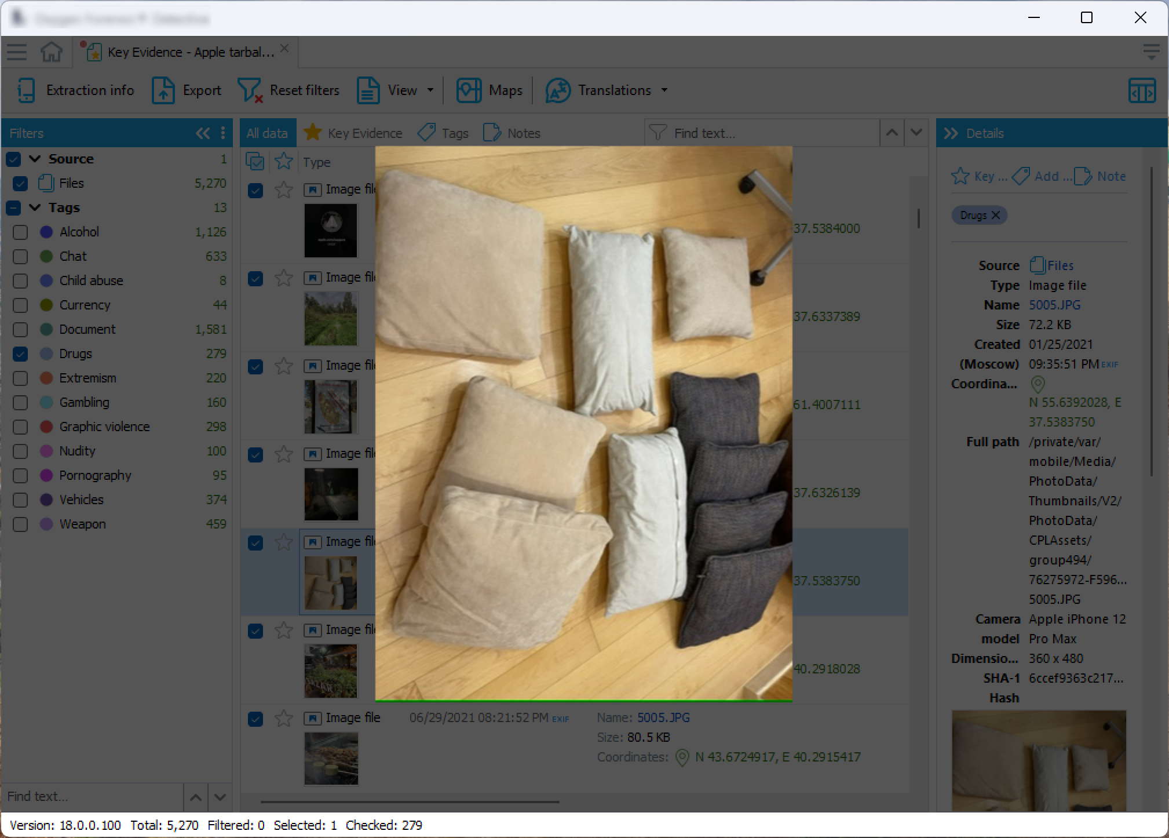Open the View dropdown arrow
This screenshot has width=1169, height=838.
(430, 90)
